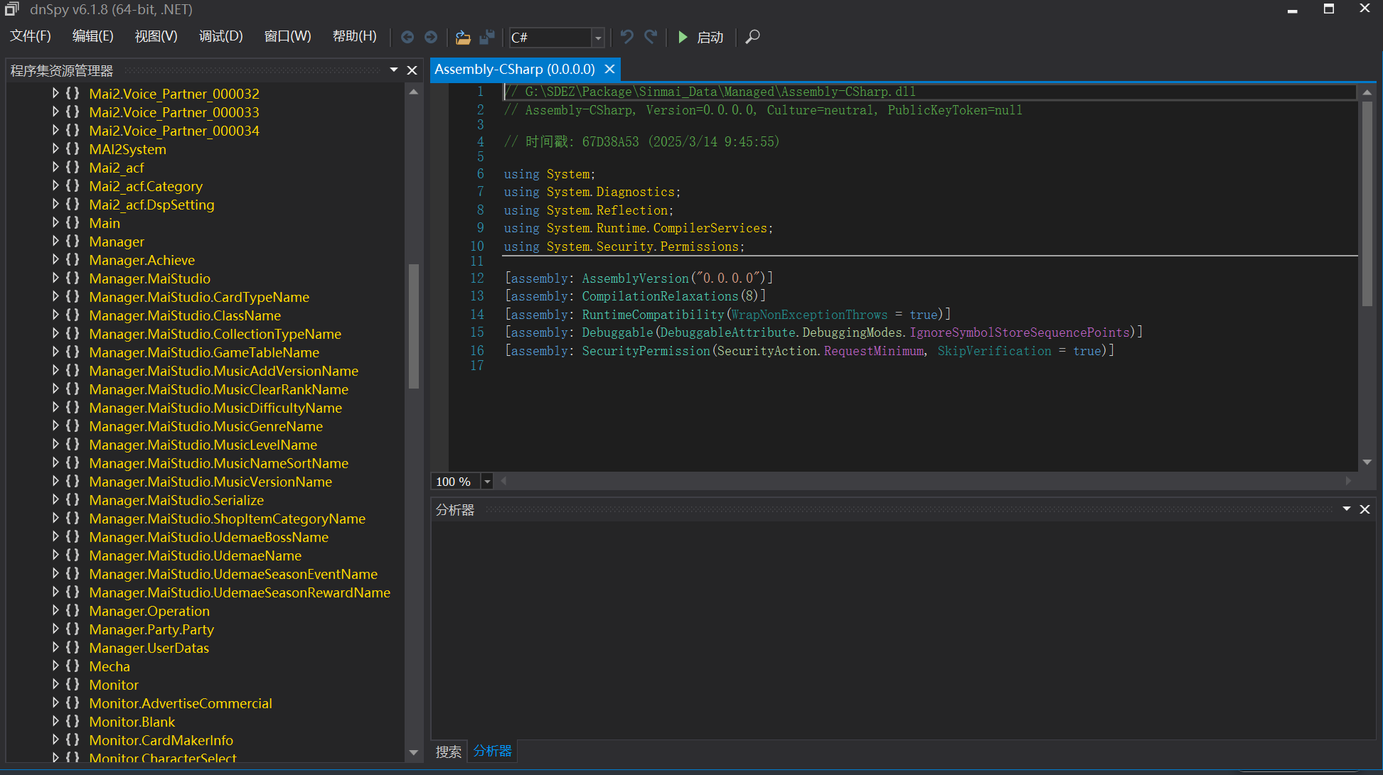Expand Mai2_acf.Category namespace node
This screenshot has height=775, width=1383.
click(x=55, y=185)
